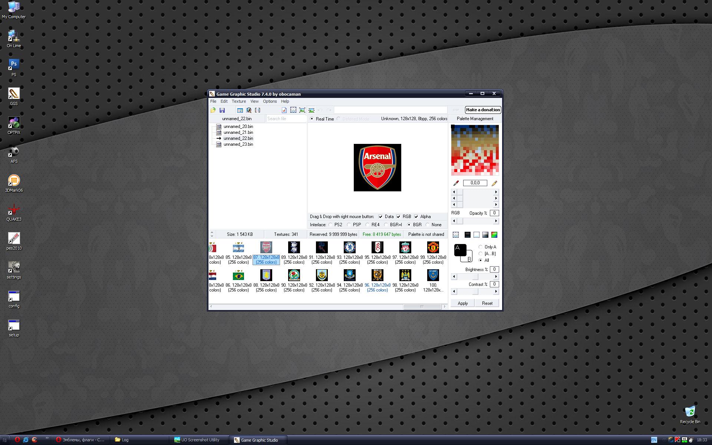Select the BGR+I interlace radio button
The width and height of the screenshot is (712, 445).
click(x=386, y=225)
